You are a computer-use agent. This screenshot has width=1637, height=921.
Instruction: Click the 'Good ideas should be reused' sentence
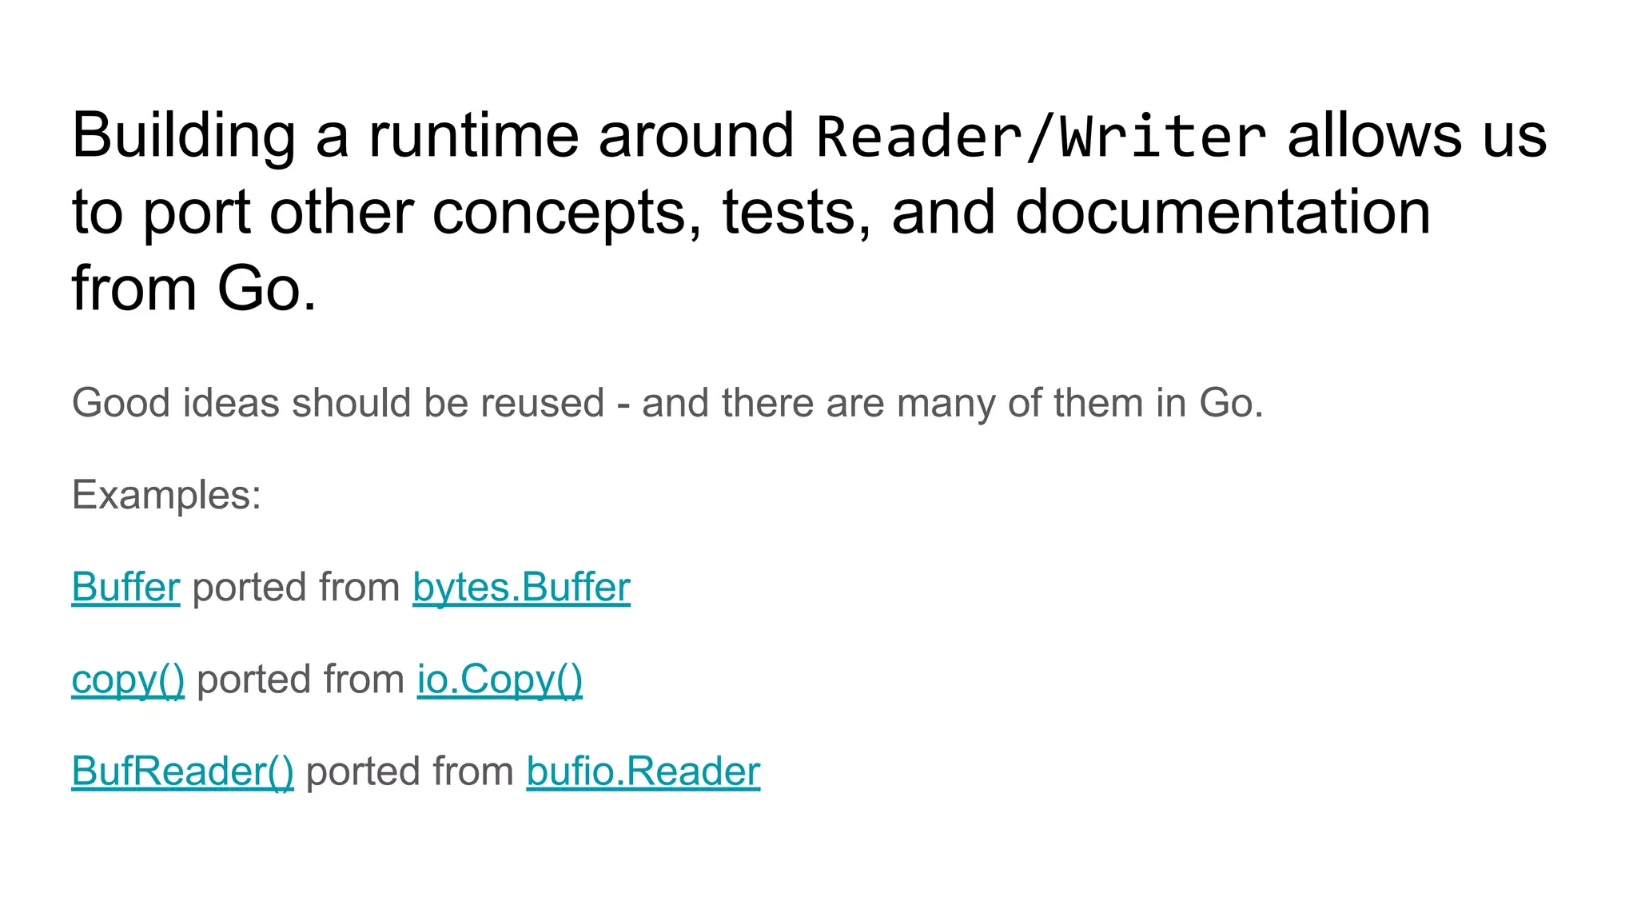point(337,403)
